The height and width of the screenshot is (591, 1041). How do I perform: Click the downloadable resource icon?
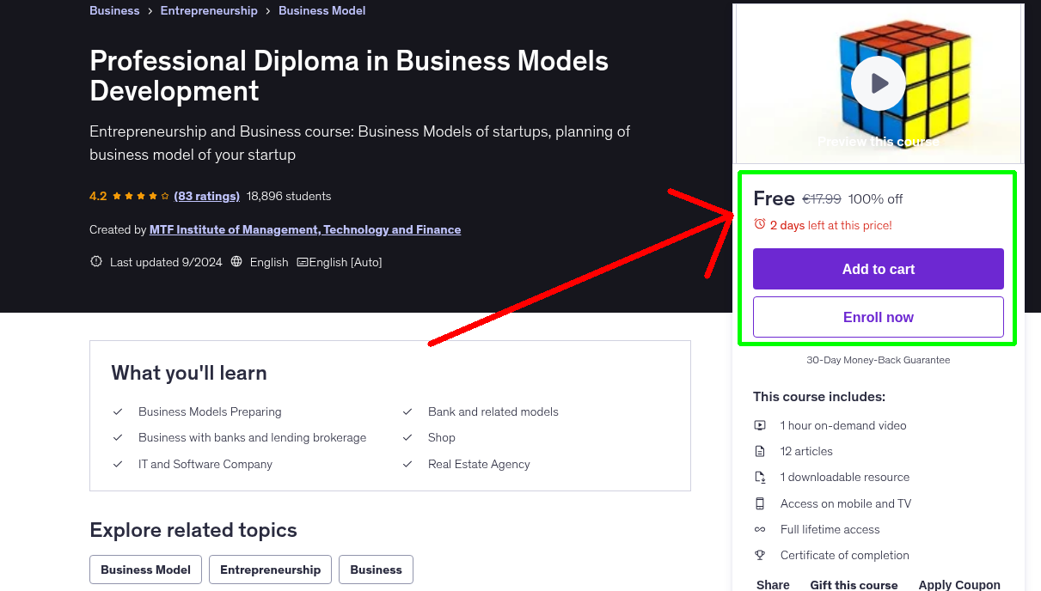760,477
